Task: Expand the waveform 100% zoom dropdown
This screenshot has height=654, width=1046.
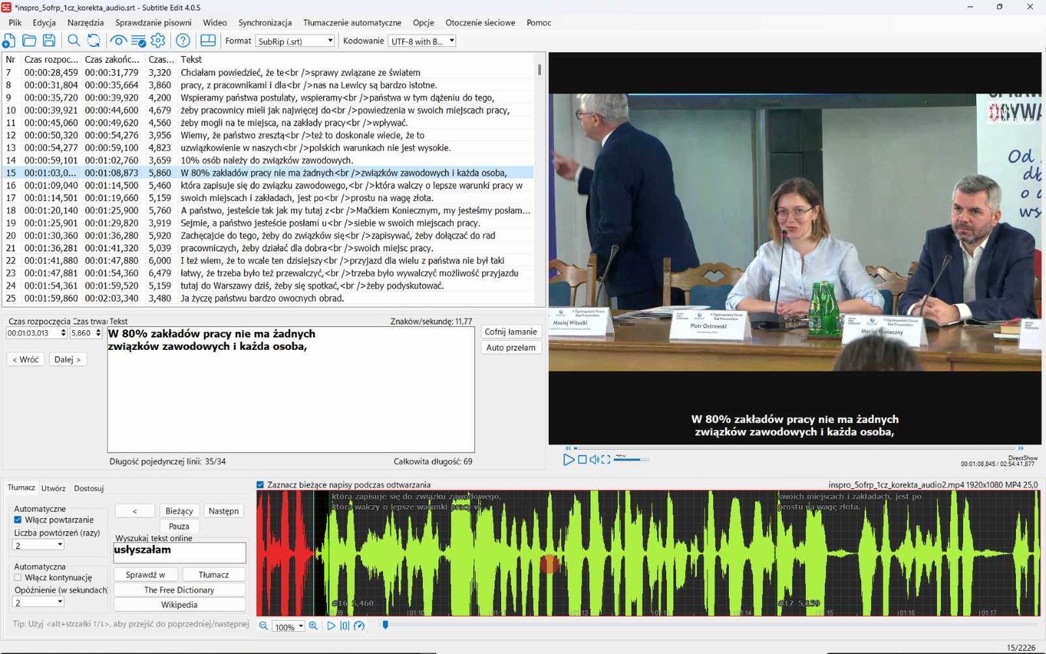Action: point(288,627)
